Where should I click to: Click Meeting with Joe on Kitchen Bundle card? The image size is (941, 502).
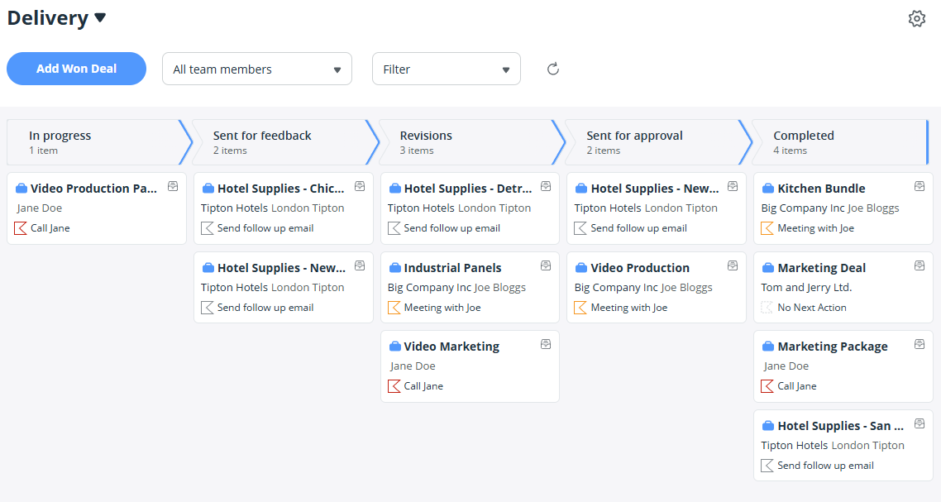pos(815,228)
